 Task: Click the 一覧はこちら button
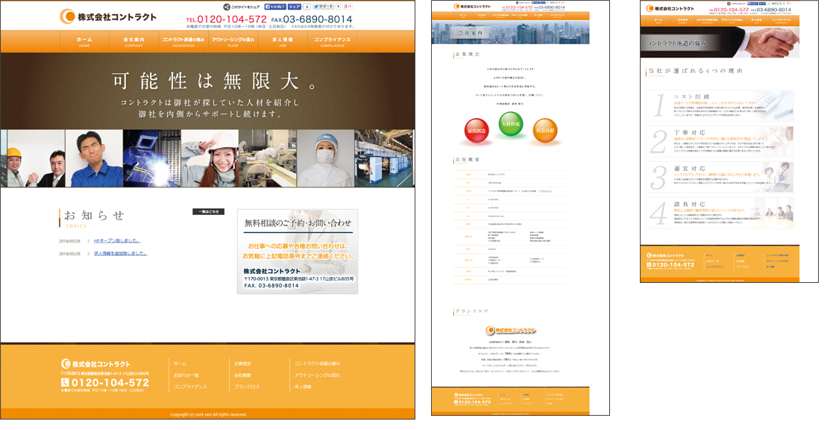(x=209, y=211)
